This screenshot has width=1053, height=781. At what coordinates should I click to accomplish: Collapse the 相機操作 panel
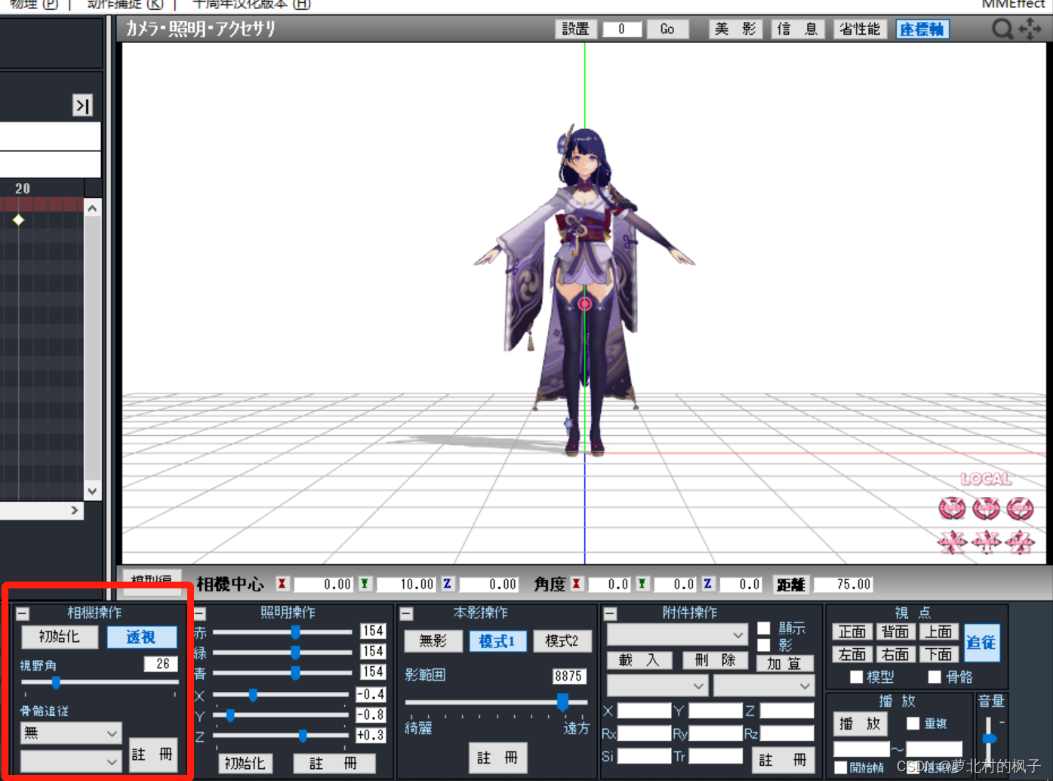tap(23, 613)
